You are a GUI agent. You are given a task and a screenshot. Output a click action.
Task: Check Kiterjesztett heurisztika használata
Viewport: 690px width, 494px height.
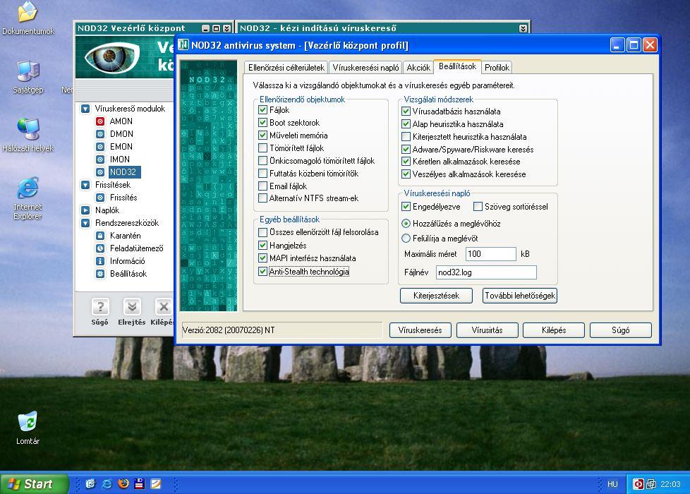click(x=406, y=137)
